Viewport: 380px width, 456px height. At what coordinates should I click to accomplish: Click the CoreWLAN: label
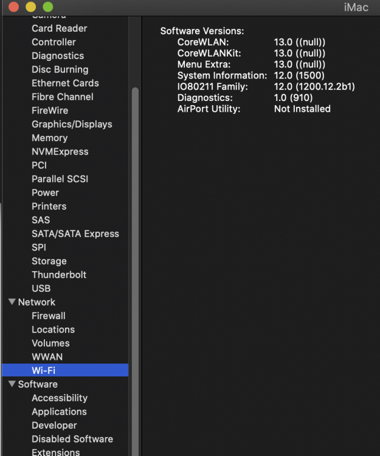pyautogui.click(x=203, y=42)
